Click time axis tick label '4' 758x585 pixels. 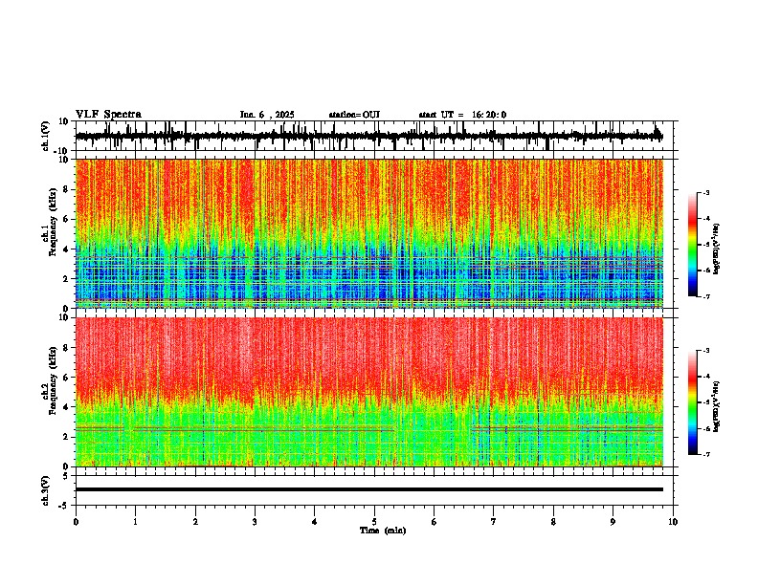coord(315,522)
